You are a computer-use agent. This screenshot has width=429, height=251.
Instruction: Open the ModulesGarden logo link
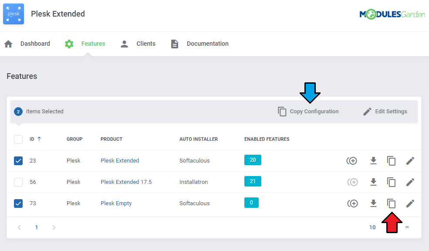tap(392, 14)
